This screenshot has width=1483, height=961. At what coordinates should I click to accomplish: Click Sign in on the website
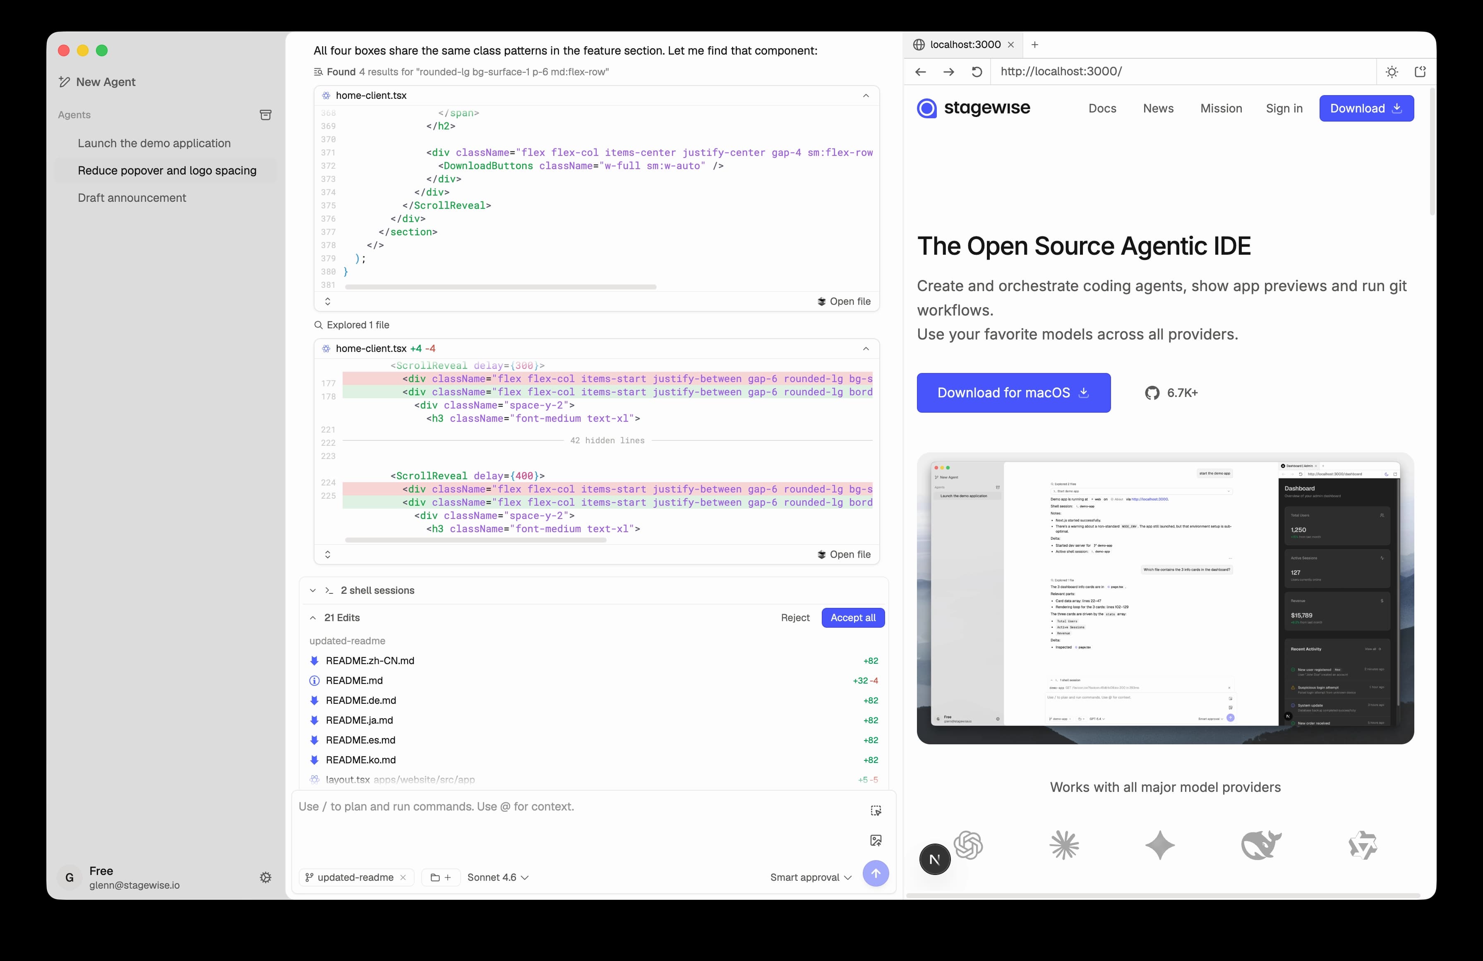(1284, 108)
